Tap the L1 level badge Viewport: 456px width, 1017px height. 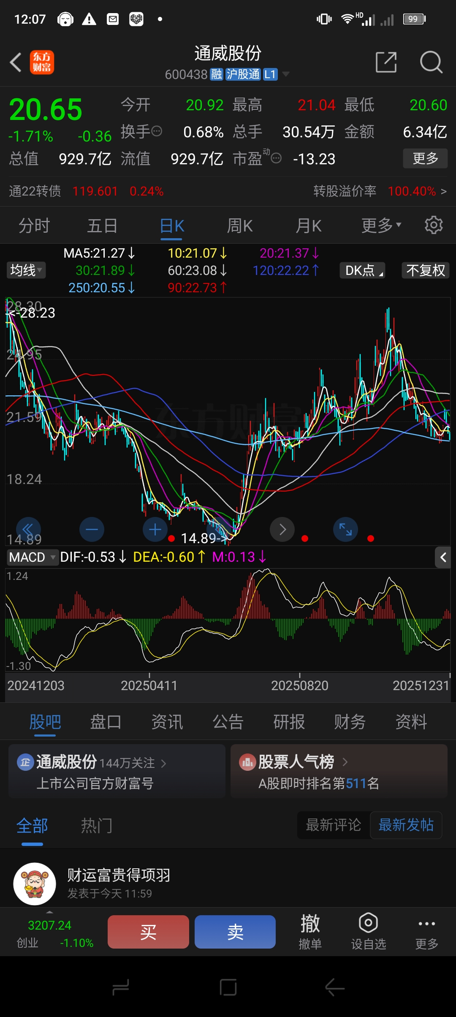(270, 75)
